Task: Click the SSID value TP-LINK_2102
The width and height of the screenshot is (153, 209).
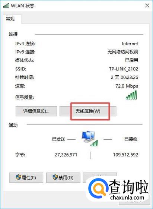Action: tap(124, 69)
